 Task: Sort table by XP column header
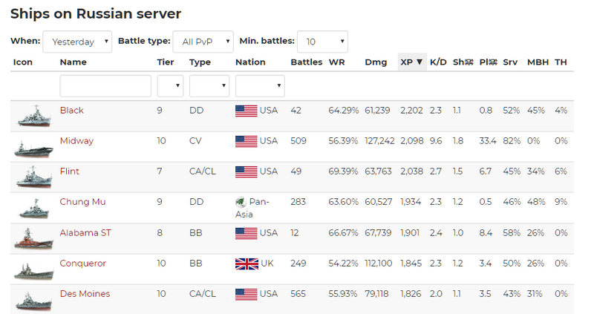click(x=412, y=62)
